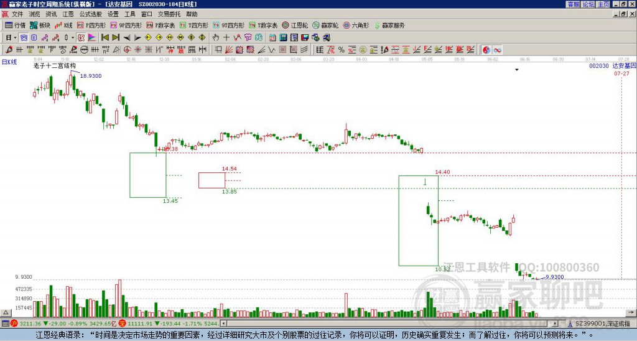Jump to last bar with green right-bar arrow
The image size is (637, 341).
click(x=116, y=38)
